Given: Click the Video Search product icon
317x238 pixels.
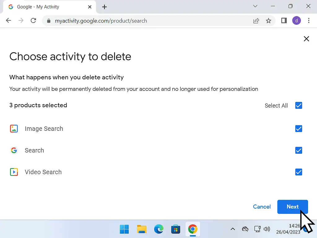Looking at the screenshot, I should [14, 172].
